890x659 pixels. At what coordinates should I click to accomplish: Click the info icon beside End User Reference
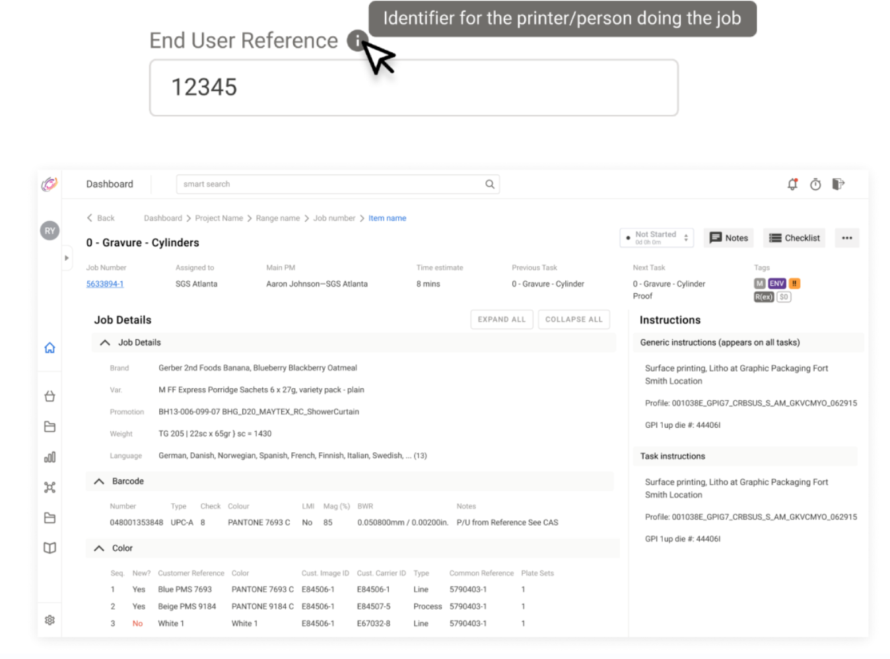(357, 41)
